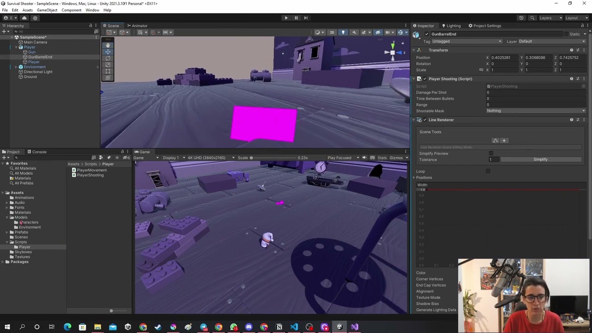The width and height of the screenshot is (592, 333).
Task: Open the Play Focused dropdown
Action: pyautogui.click(x=343, y=158)
